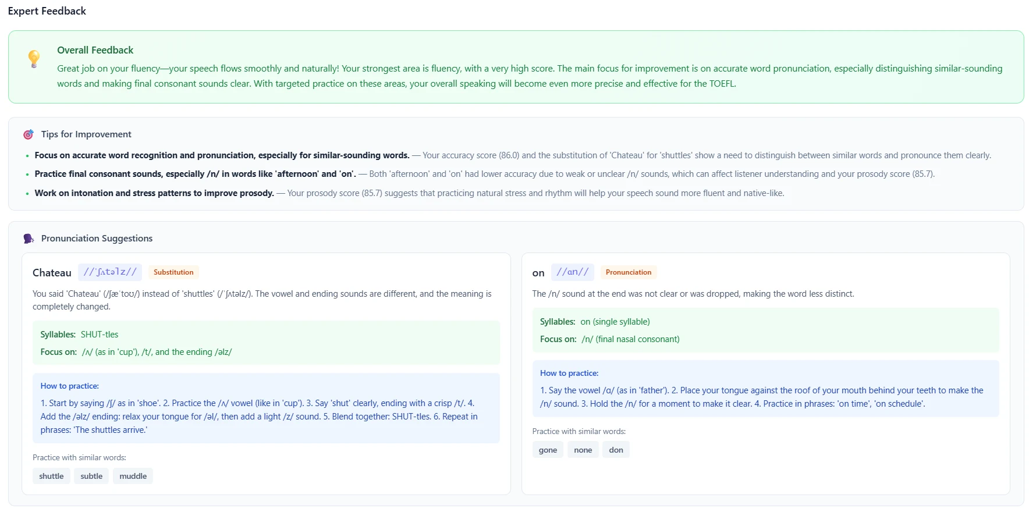Click the overall feedback paragraph text

pos(530,76)
